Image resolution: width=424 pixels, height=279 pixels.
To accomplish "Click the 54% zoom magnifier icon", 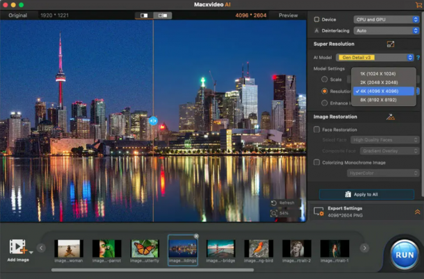I will click(274, 213).
